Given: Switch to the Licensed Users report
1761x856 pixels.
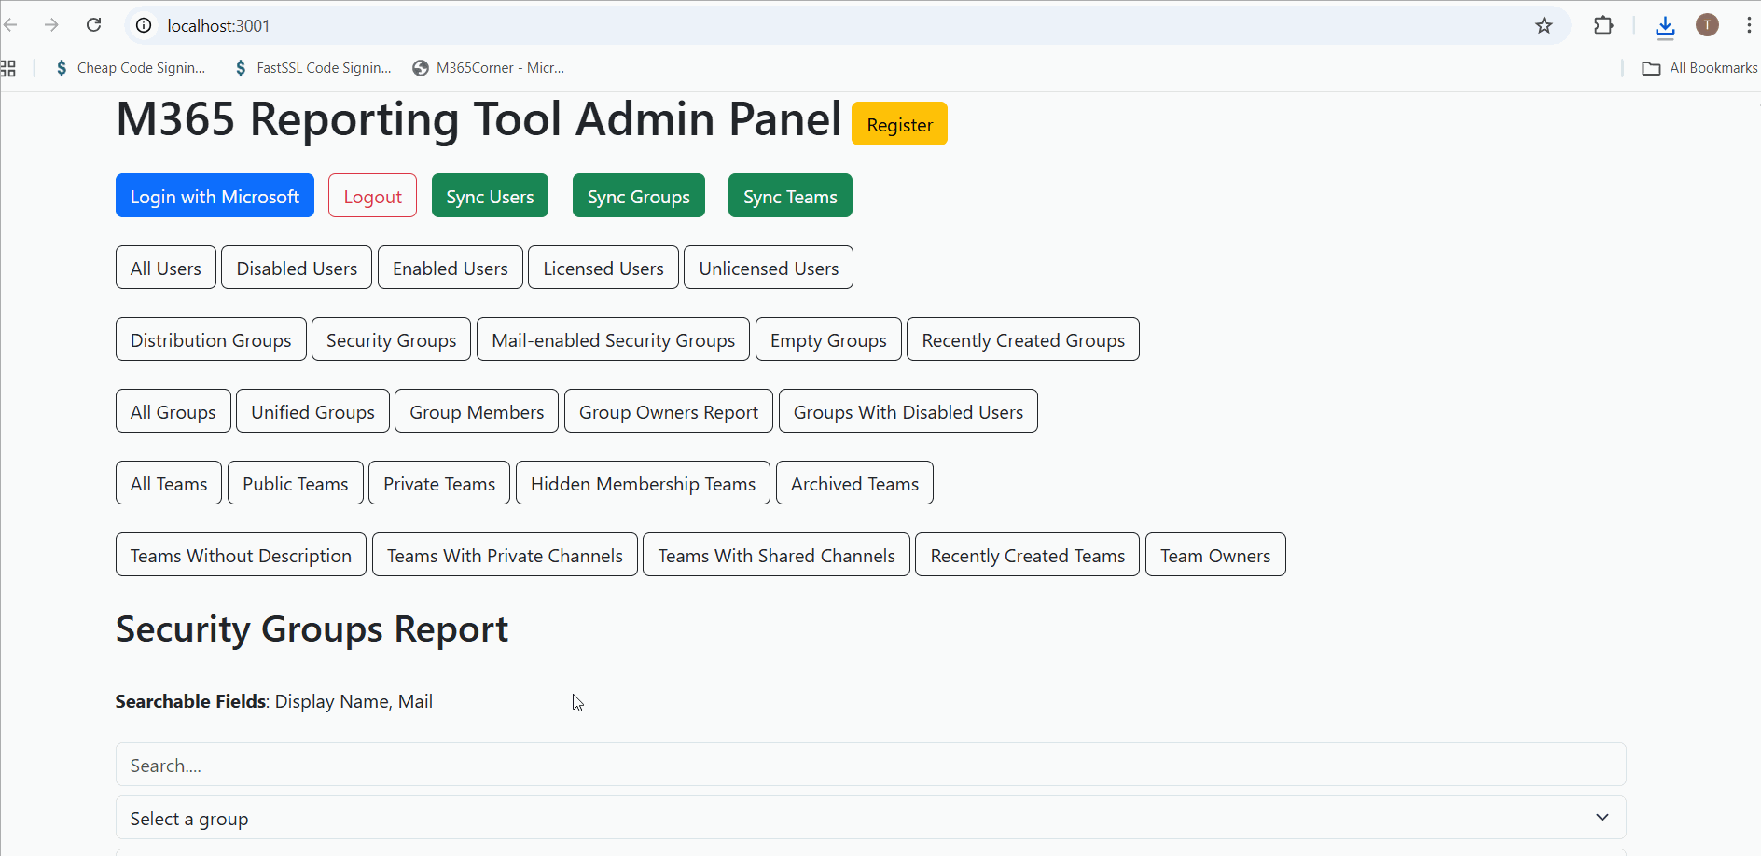Looking at the screenshot, I should pyautogui.click(x=603, y=268).
